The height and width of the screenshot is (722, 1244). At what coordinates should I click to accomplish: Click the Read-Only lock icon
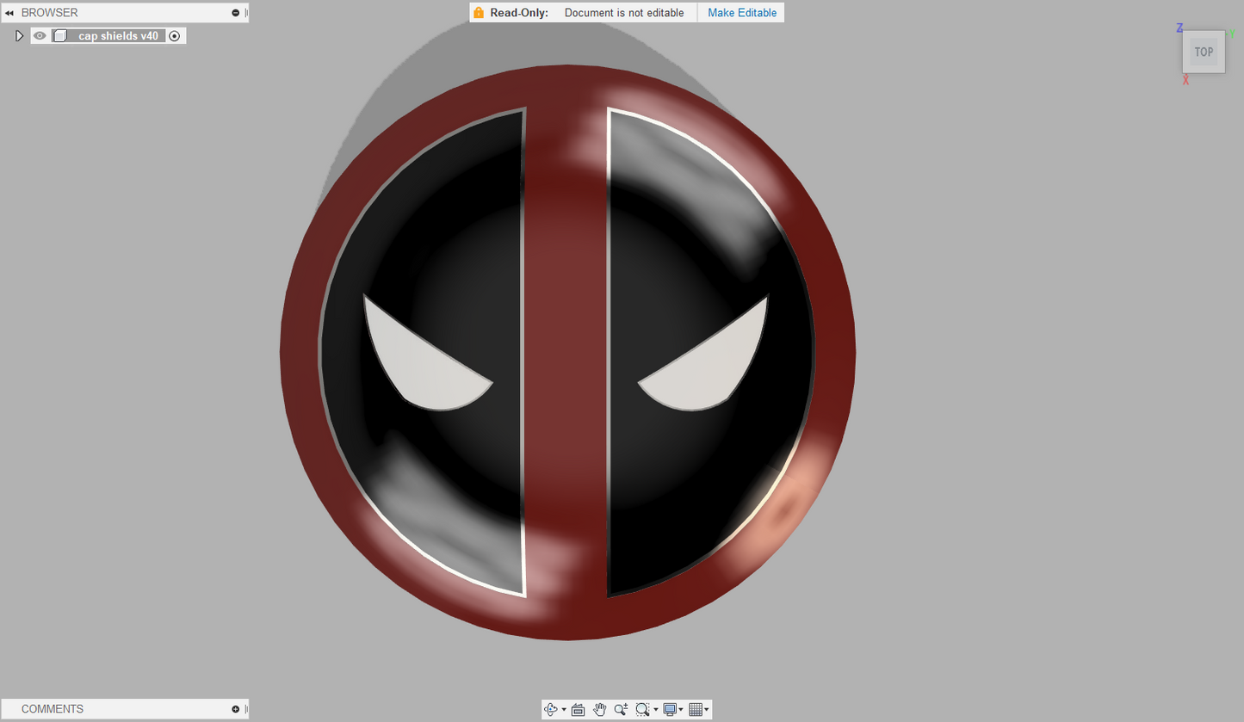479,12
